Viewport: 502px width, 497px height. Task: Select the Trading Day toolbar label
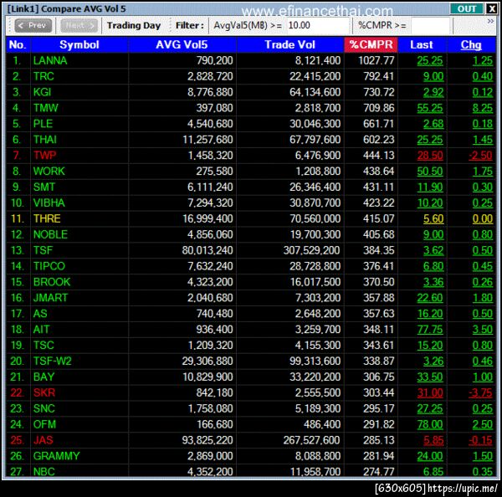click(134, 25)
